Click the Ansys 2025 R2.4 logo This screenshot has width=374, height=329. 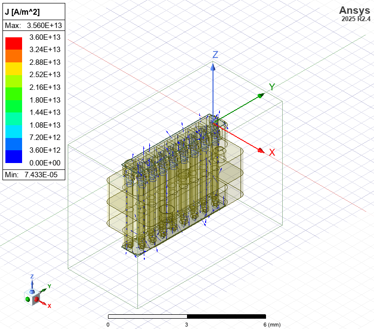pyautogui.click(x=355, y=14)
